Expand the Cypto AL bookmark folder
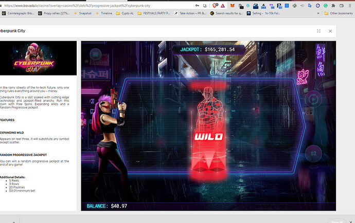The image size is (355, 223). coord(125,13)
